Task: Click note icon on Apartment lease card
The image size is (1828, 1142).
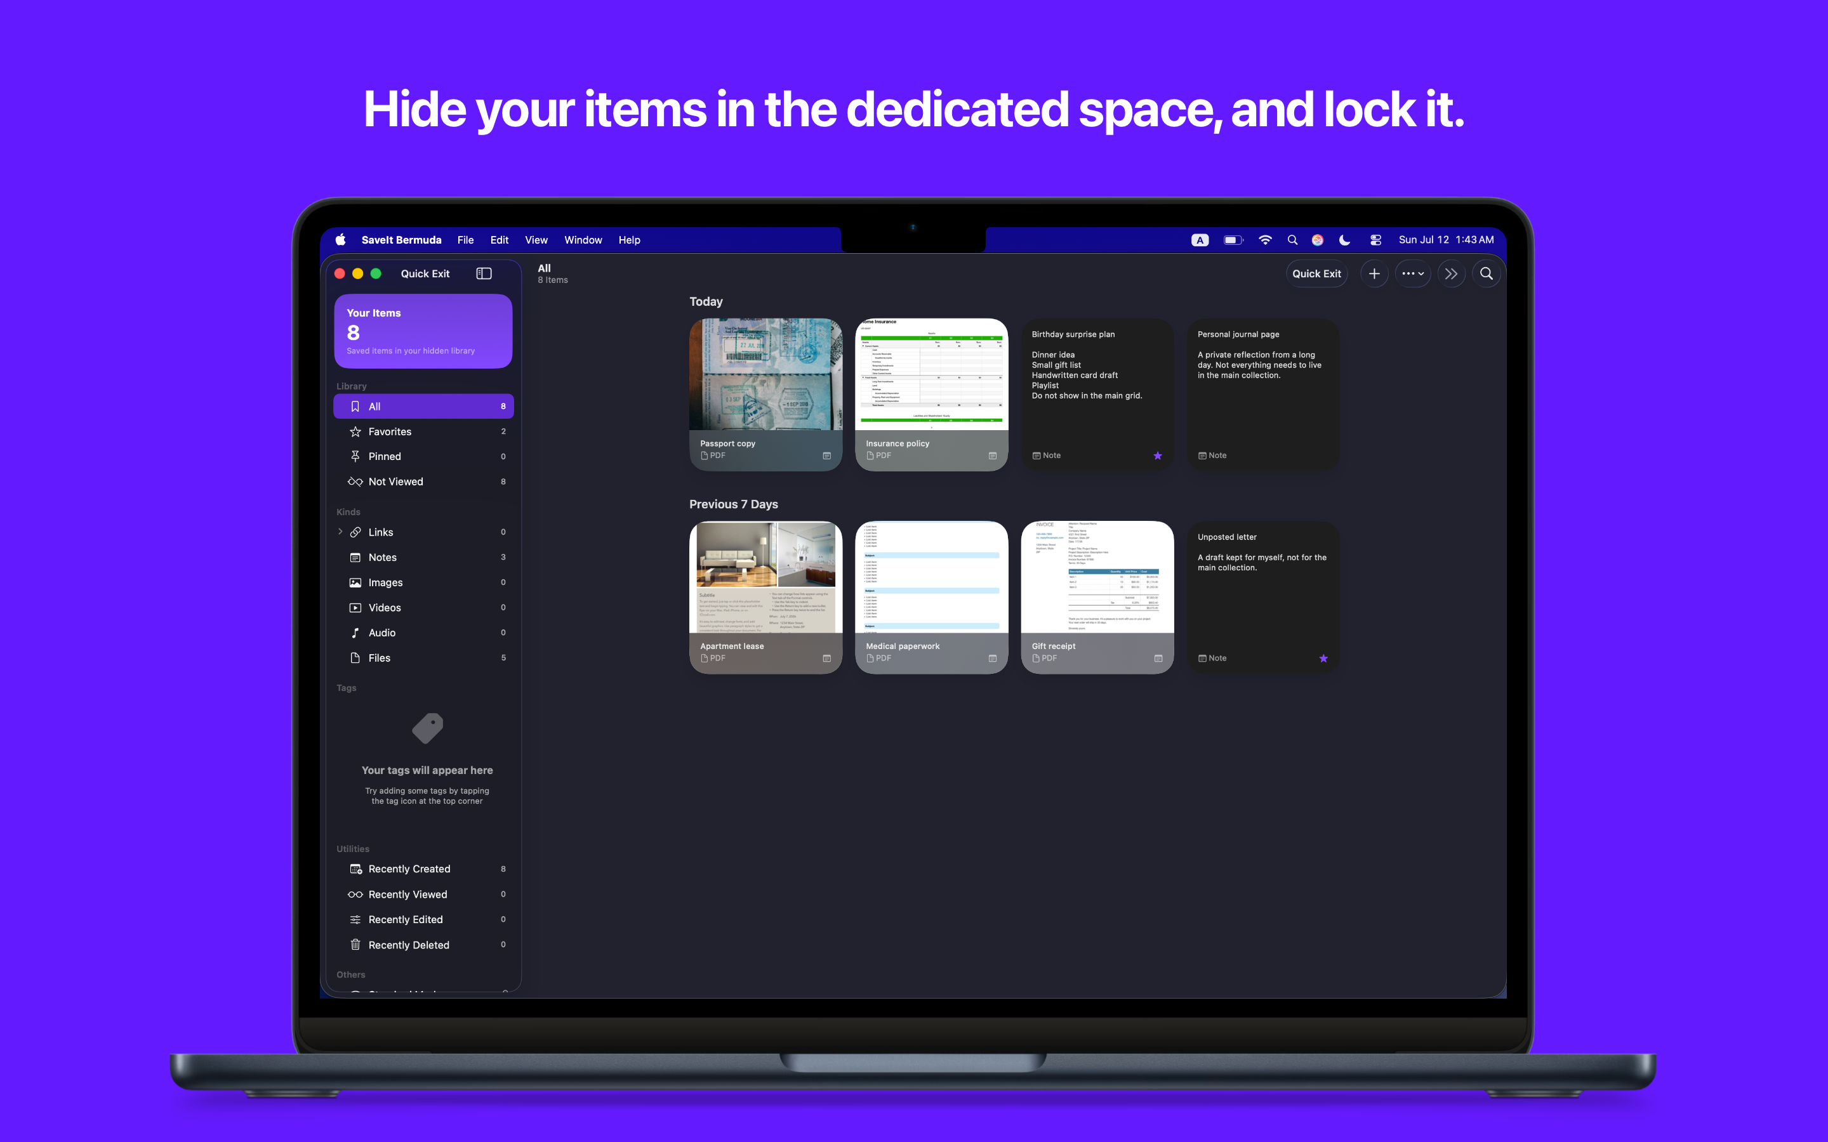Action: tap(826, 658)
